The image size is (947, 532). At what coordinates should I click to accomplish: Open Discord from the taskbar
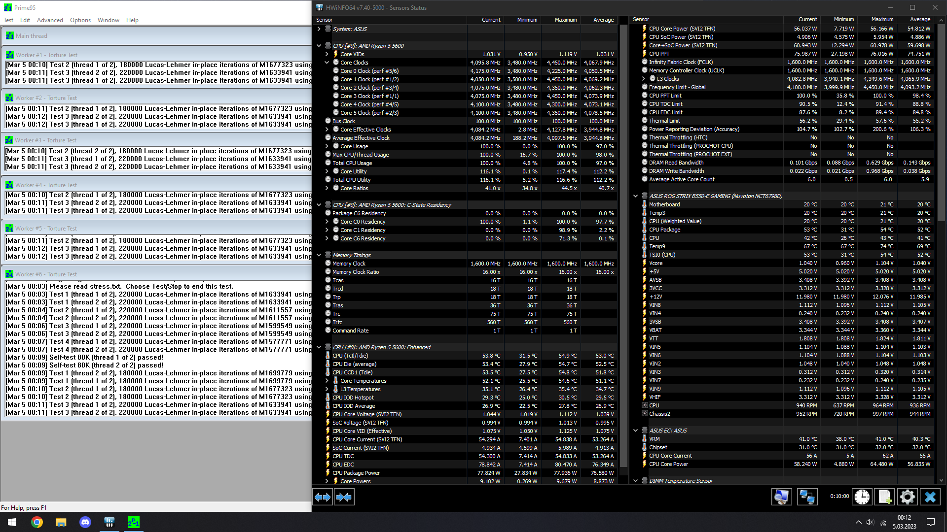(x=85, y=522)
